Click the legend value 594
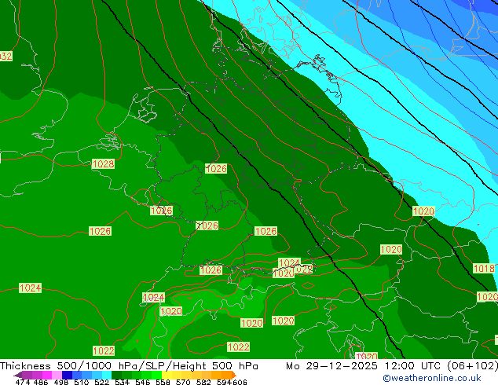The height and width of the screenshot is (385, 498). click(224, 382)
